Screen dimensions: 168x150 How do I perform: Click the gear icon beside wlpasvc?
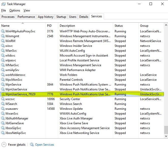[x=3, y=60]
